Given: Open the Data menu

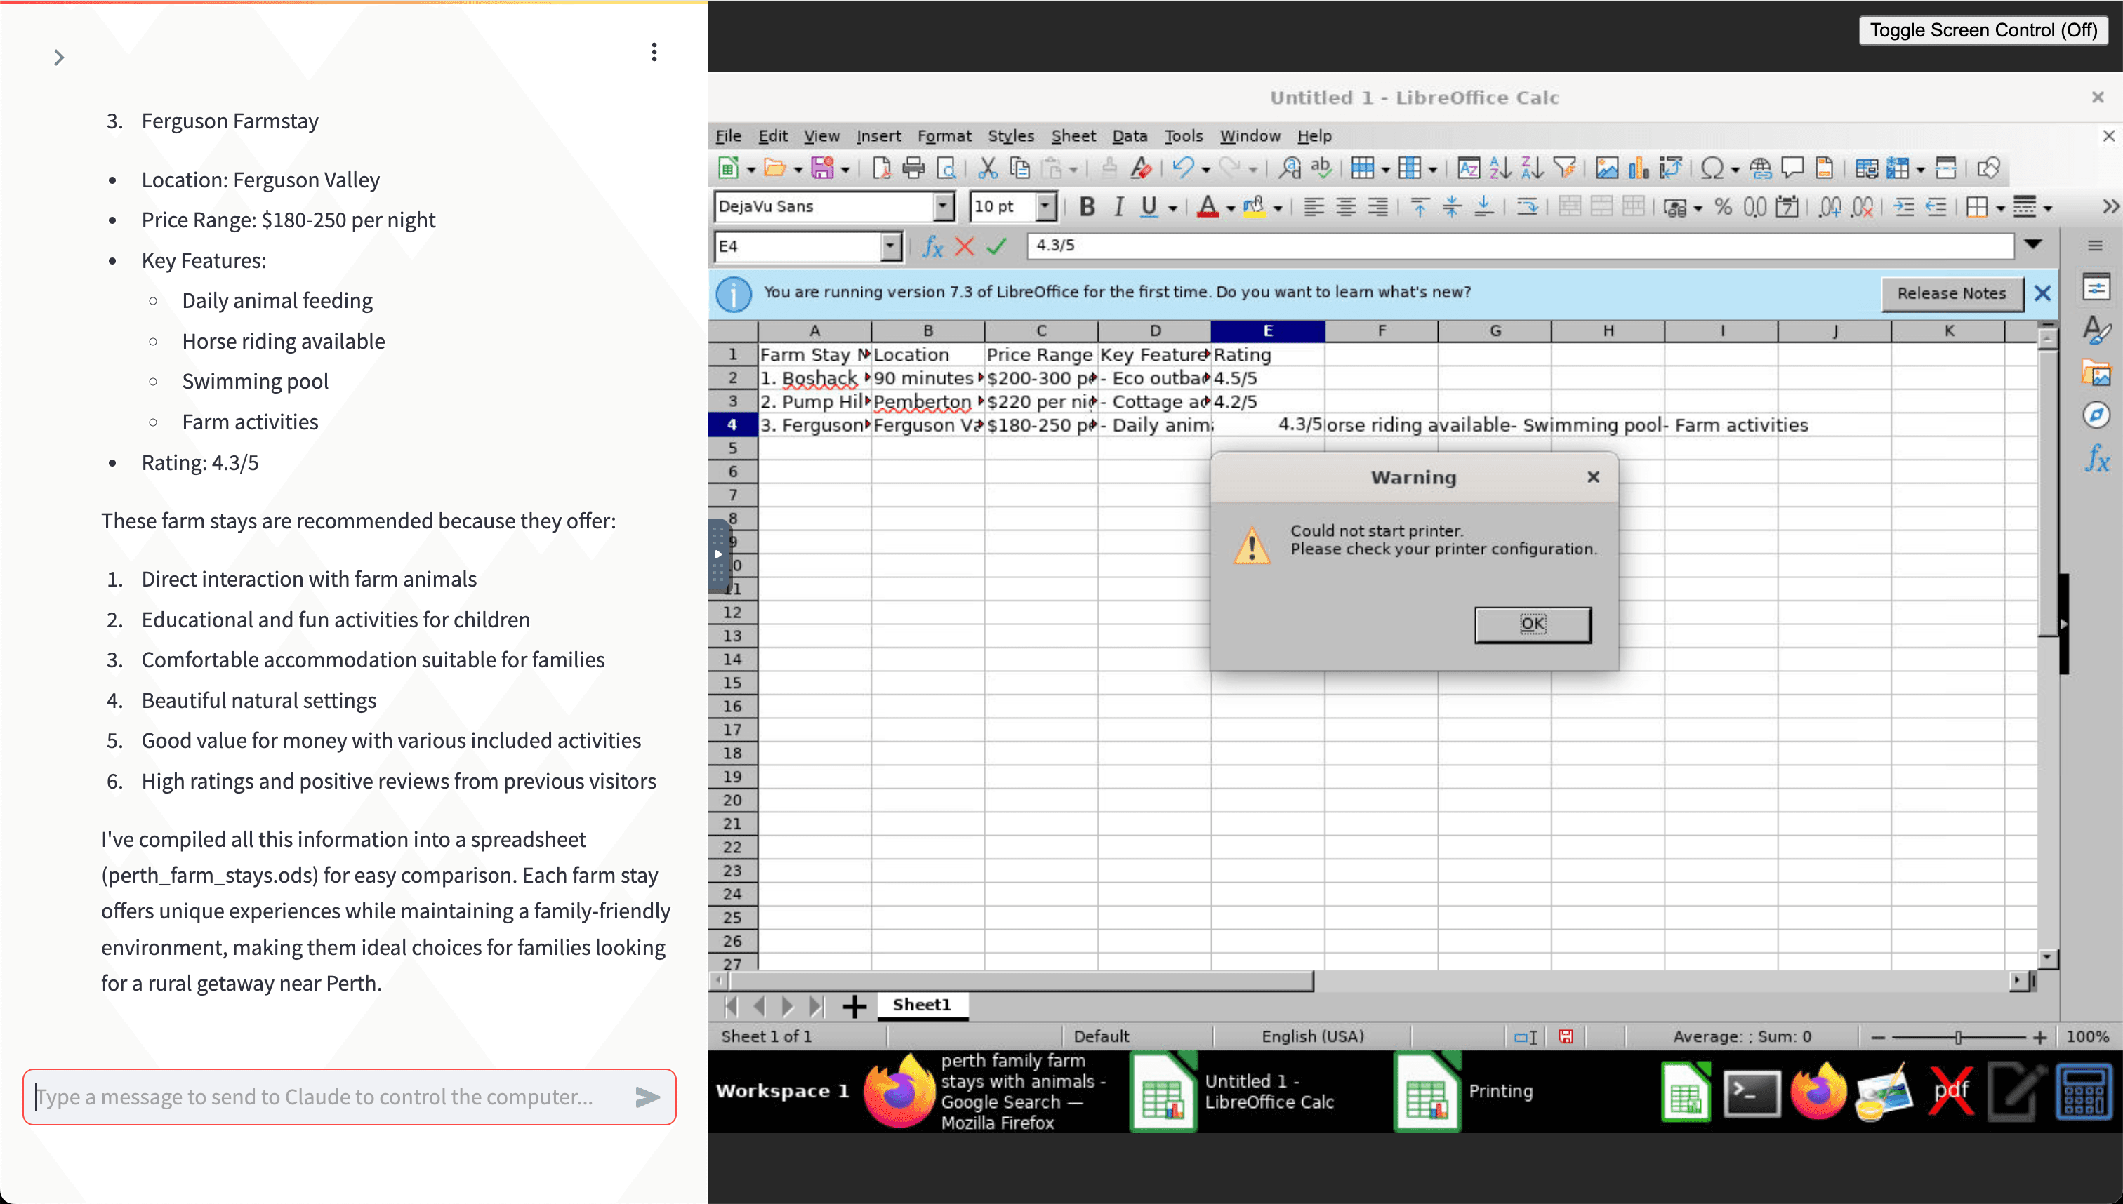Looking at the screenshot, I should (1130, 135).
